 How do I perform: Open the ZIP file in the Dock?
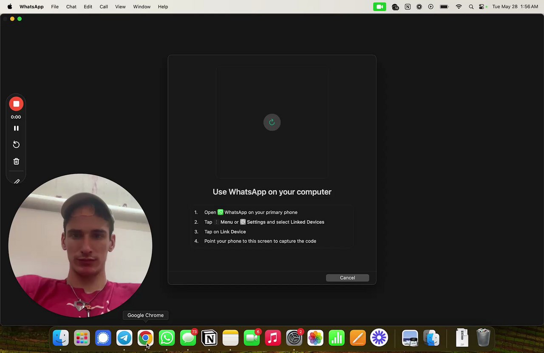pos(462,338)
